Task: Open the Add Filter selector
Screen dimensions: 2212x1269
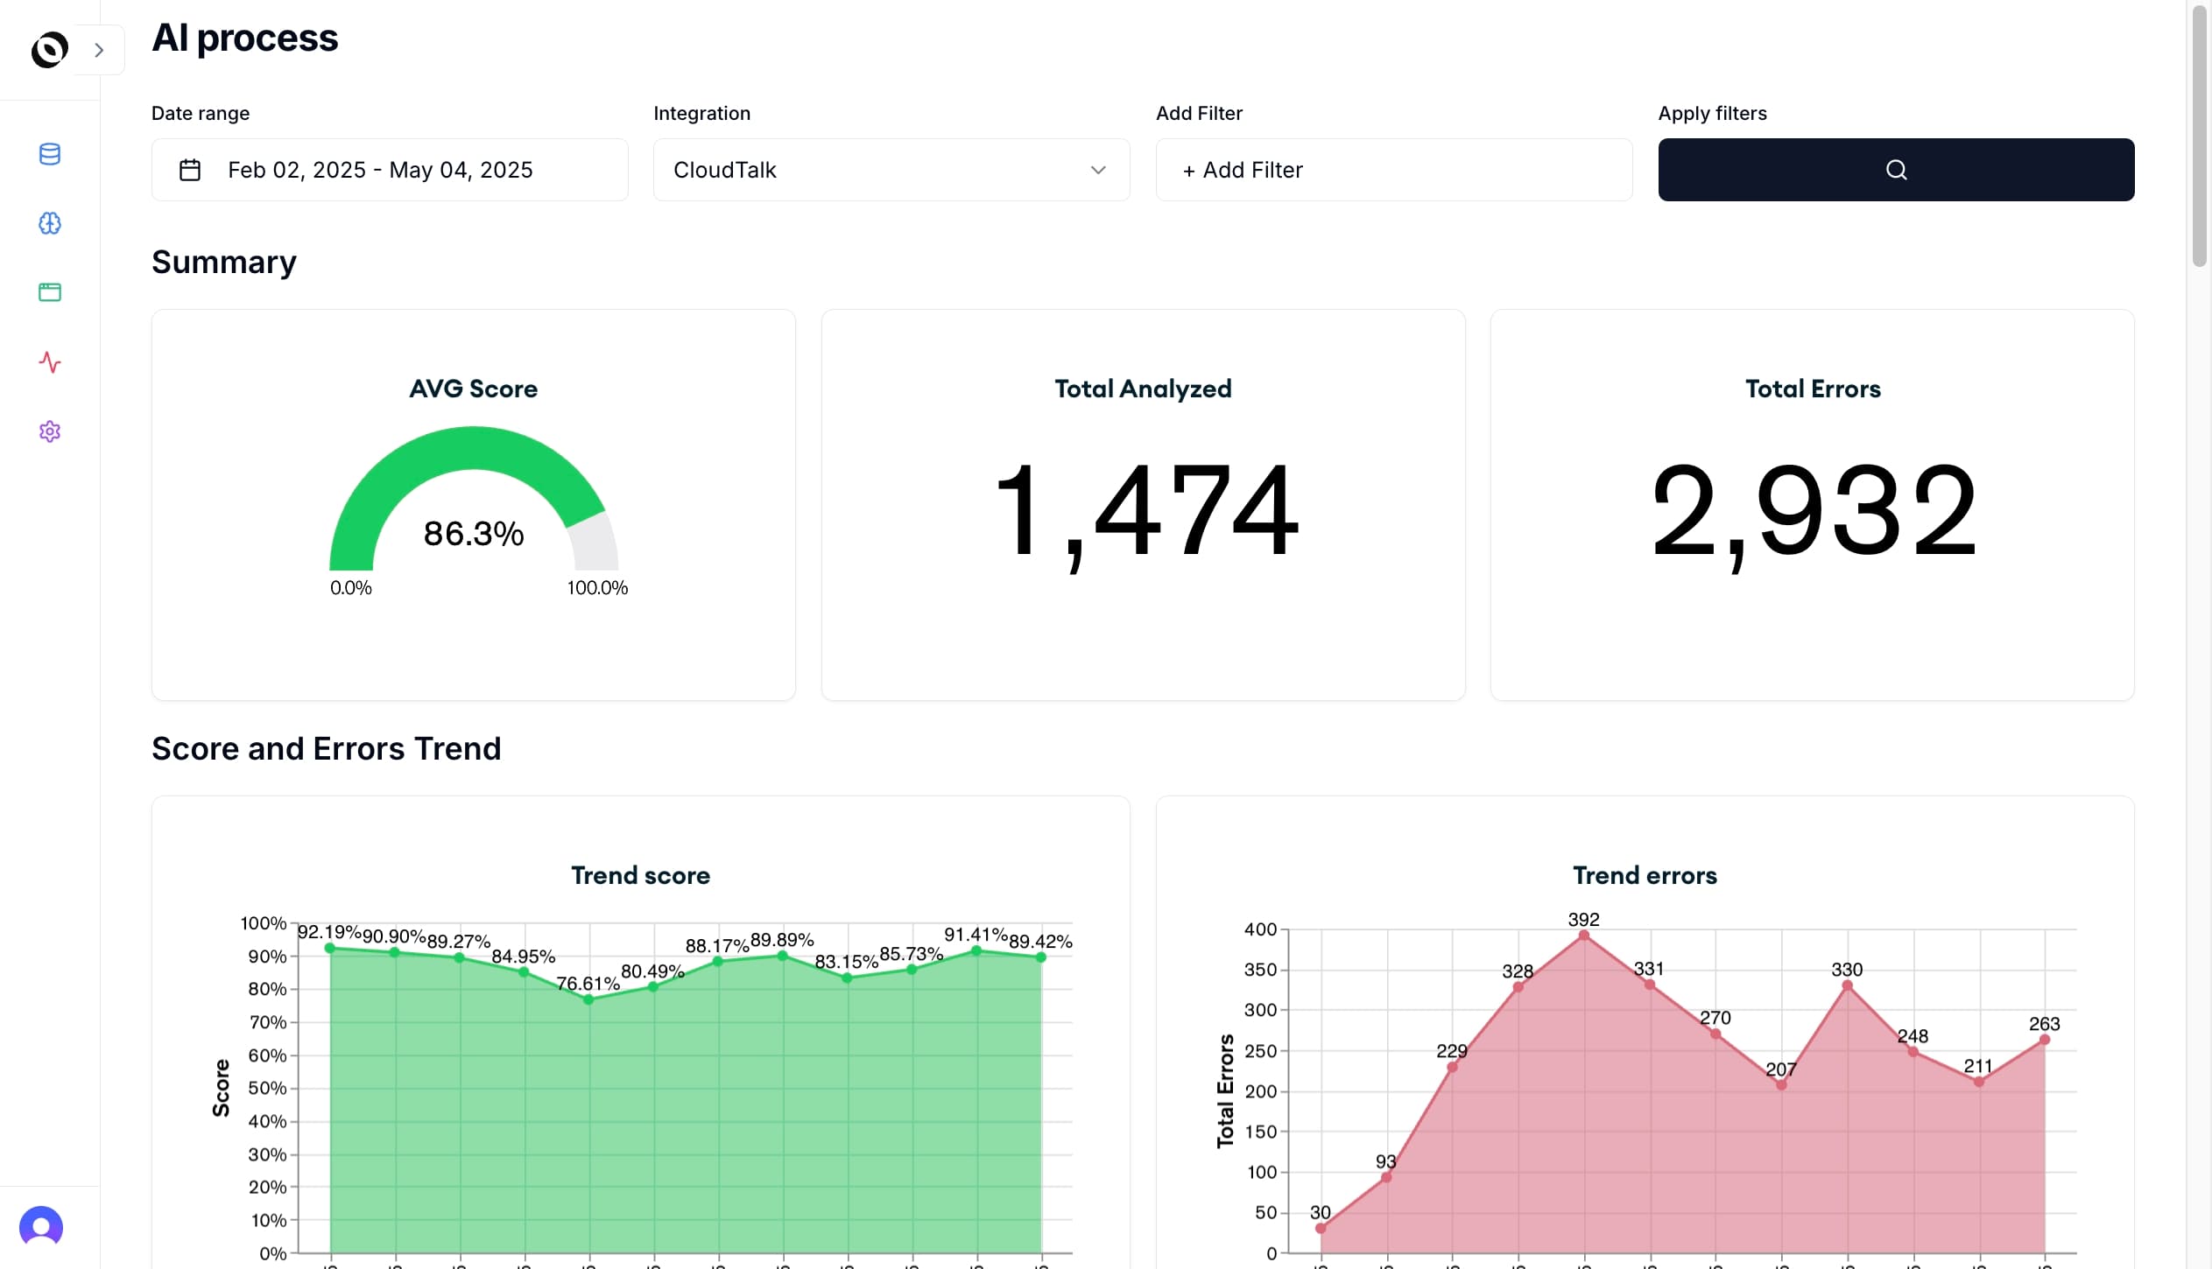Action: coord(1392,170)
